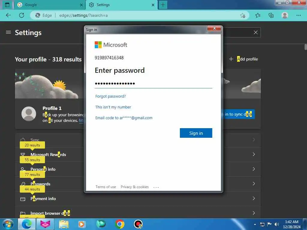Expand Payment info row chevron
Screen dimensions: 307x230
[254, 198]
